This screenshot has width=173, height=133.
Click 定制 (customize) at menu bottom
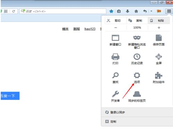point(137,122)
